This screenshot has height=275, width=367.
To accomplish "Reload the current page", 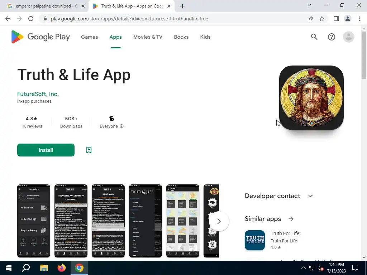I will (x=31, y=19).
